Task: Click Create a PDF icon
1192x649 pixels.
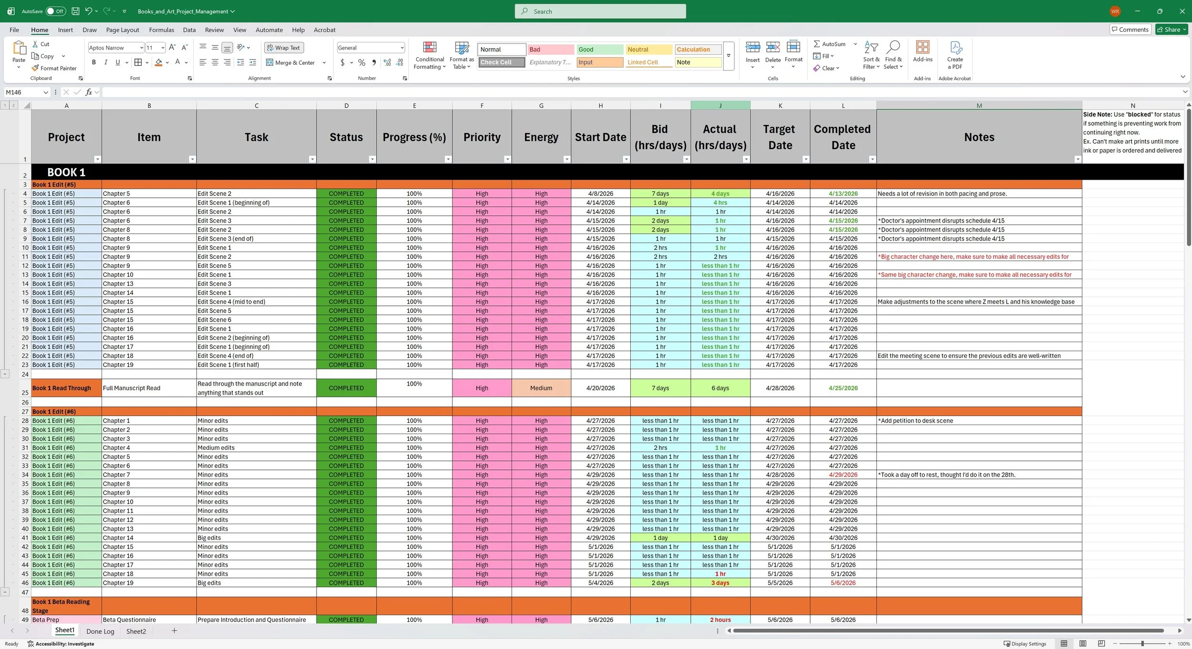Action: pos(955,55)
